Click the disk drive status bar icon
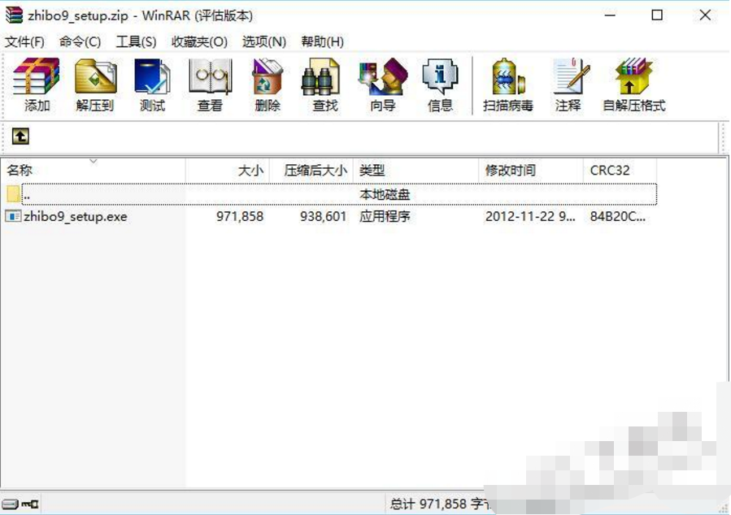The height and width of the screenshot is (515, 731). coord(9,504)
